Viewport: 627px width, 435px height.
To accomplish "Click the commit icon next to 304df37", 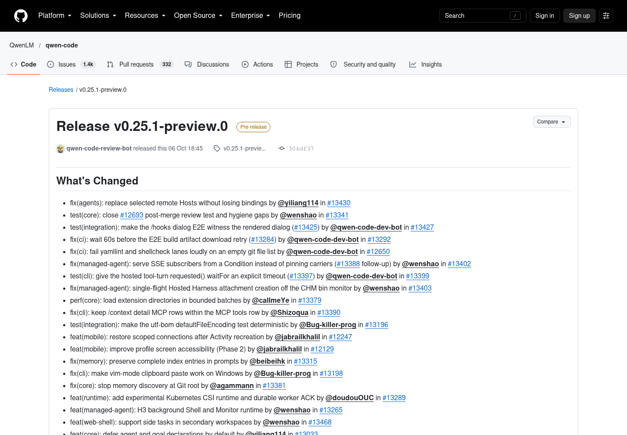I will coord(282,149).
